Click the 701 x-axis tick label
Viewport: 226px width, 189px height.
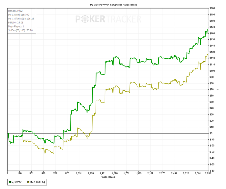click(55, 173)
